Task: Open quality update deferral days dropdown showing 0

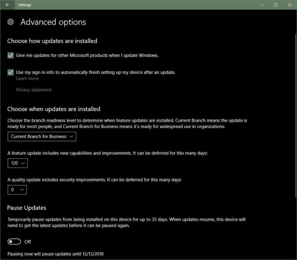Action: [17, 190]
